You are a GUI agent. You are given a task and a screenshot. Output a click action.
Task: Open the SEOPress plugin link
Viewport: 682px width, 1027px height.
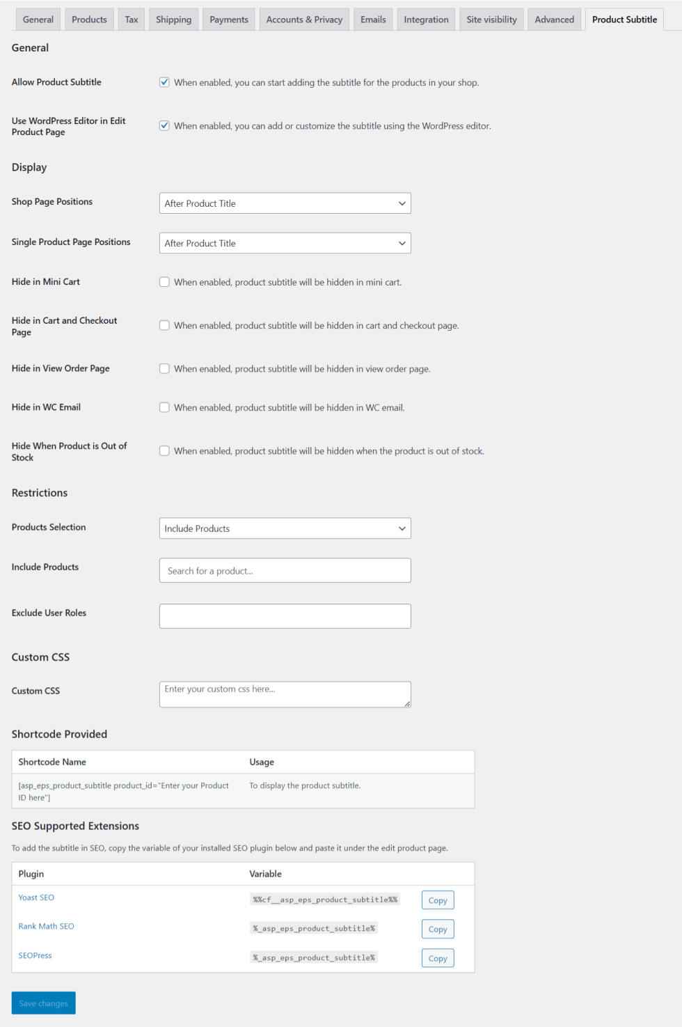(35, 955)
